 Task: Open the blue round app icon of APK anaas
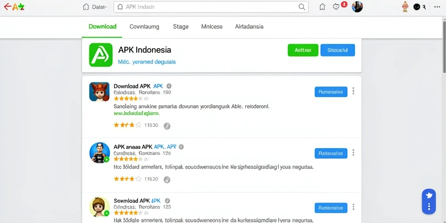pos(100,153)
